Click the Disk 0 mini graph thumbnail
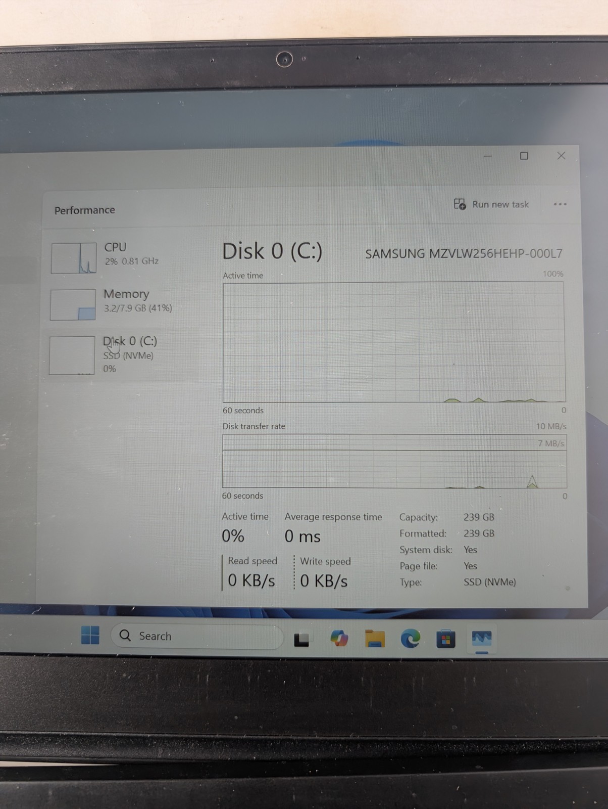 point(72,355)
